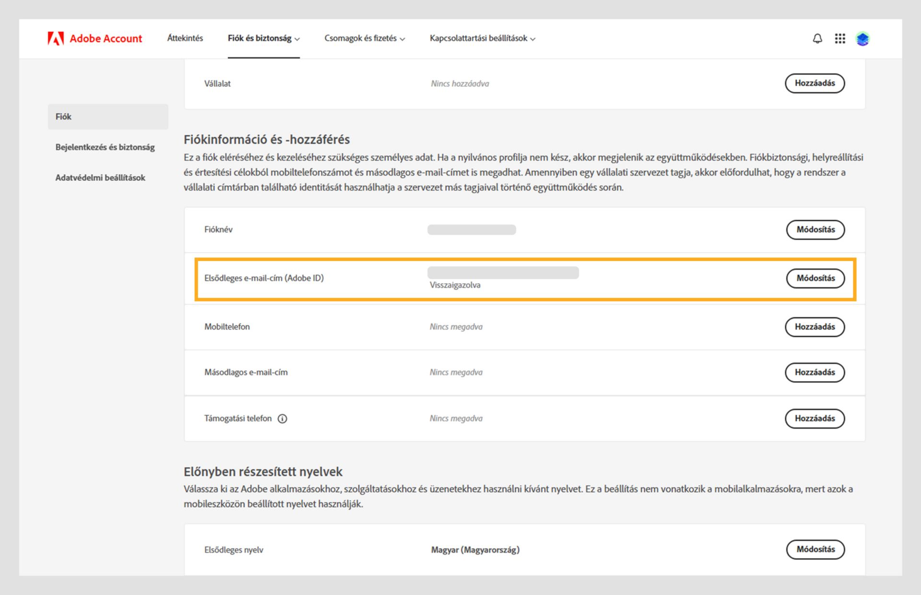Go to Áttekintés tab

coord(185,38)
